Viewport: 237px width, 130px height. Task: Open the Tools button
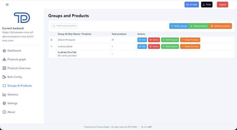click(206, 5)
